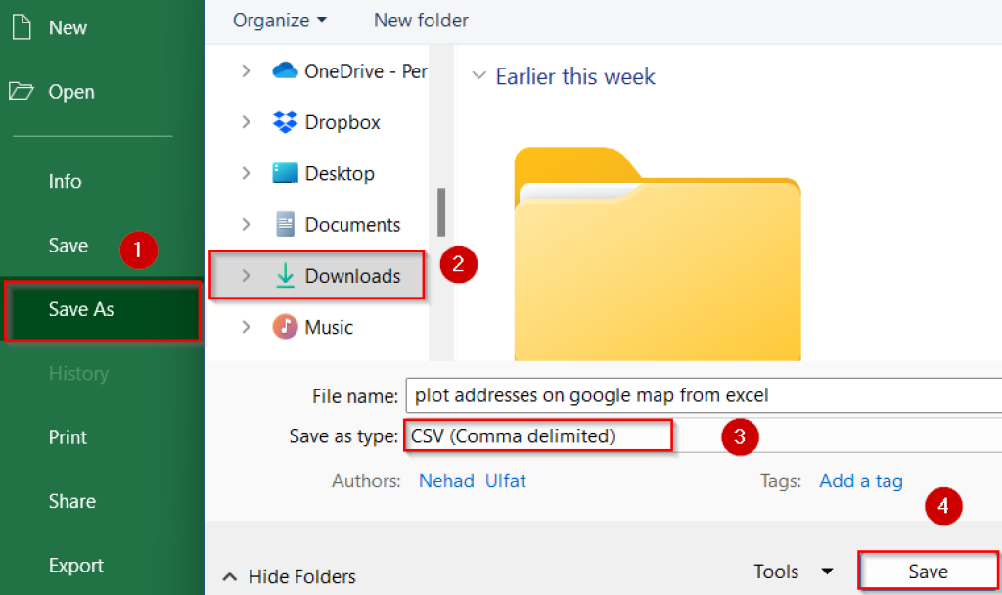Click the Add a tag link
Image resolution: width=1002 pixels, height=595 pixels.
point(860,481)
